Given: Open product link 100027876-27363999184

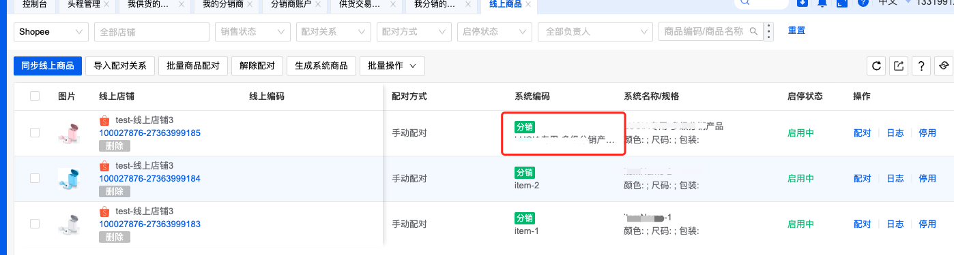Looking at the screenshot, I should (x=149, y=178).
